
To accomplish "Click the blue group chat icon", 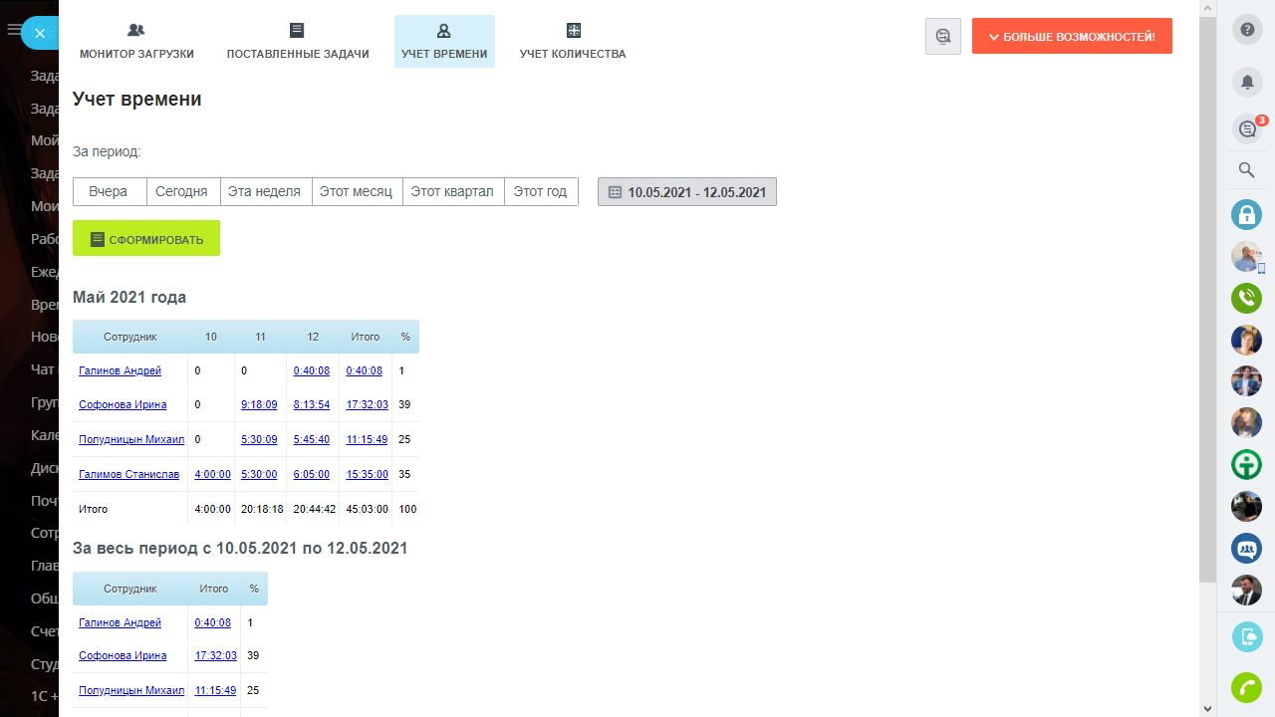I will click(1246, 548).
